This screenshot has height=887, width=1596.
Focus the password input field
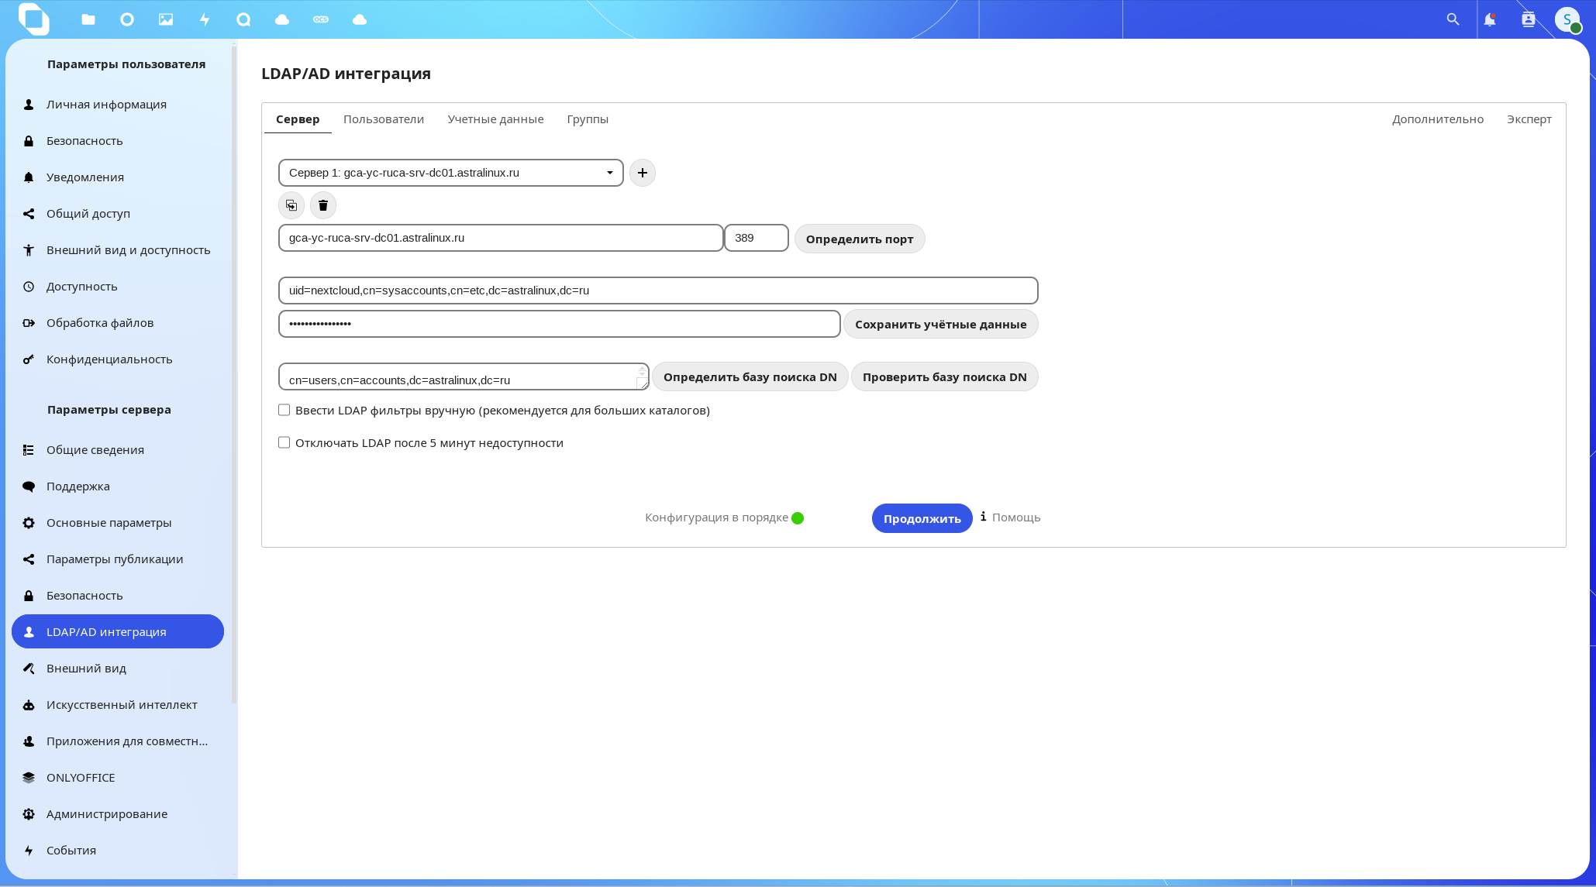(560, 324)
